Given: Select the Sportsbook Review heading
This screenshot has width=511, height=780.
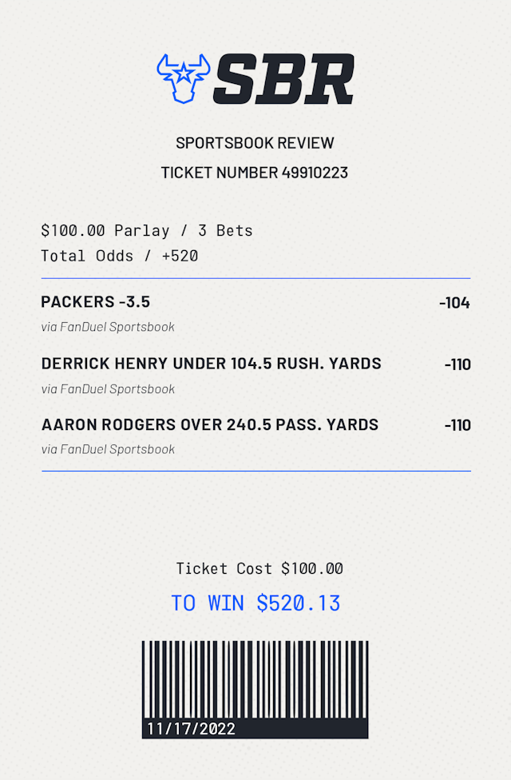Looking at the screenshot, I should pos(255,143).
